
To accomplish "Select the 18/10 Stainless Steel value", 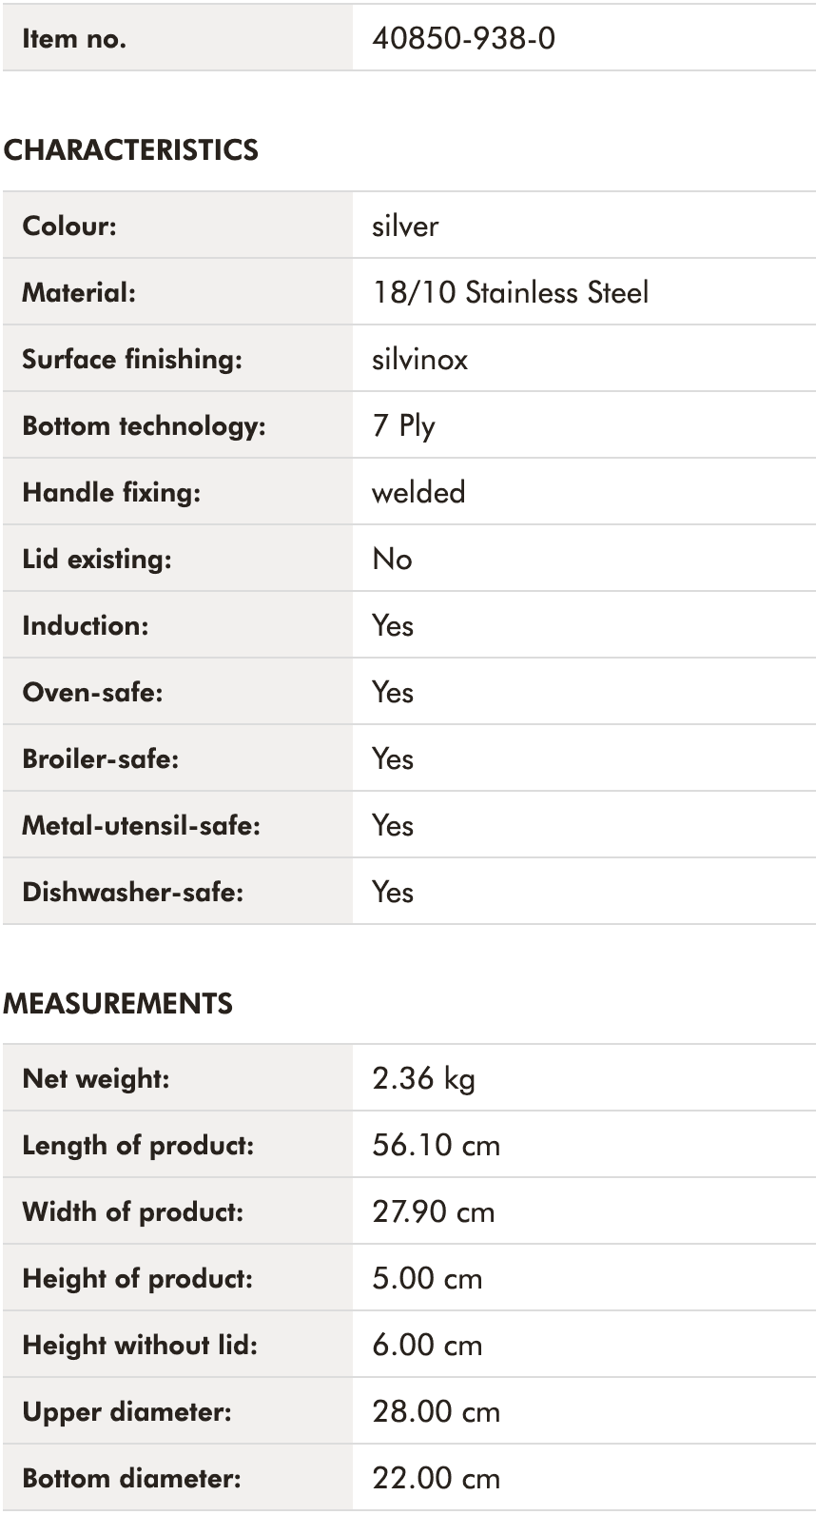I will click(511, 292).
